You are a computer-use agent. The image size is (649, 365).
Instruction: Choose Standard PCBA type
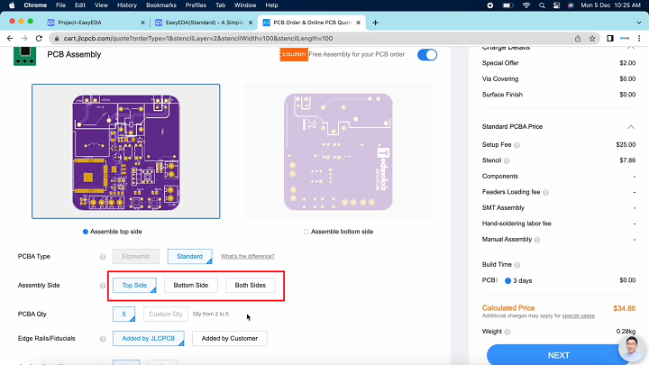[190, 257]
